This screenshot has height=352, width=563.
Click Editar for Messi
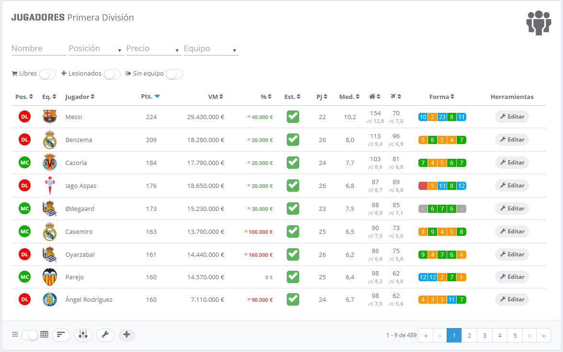tap(512, 117)
